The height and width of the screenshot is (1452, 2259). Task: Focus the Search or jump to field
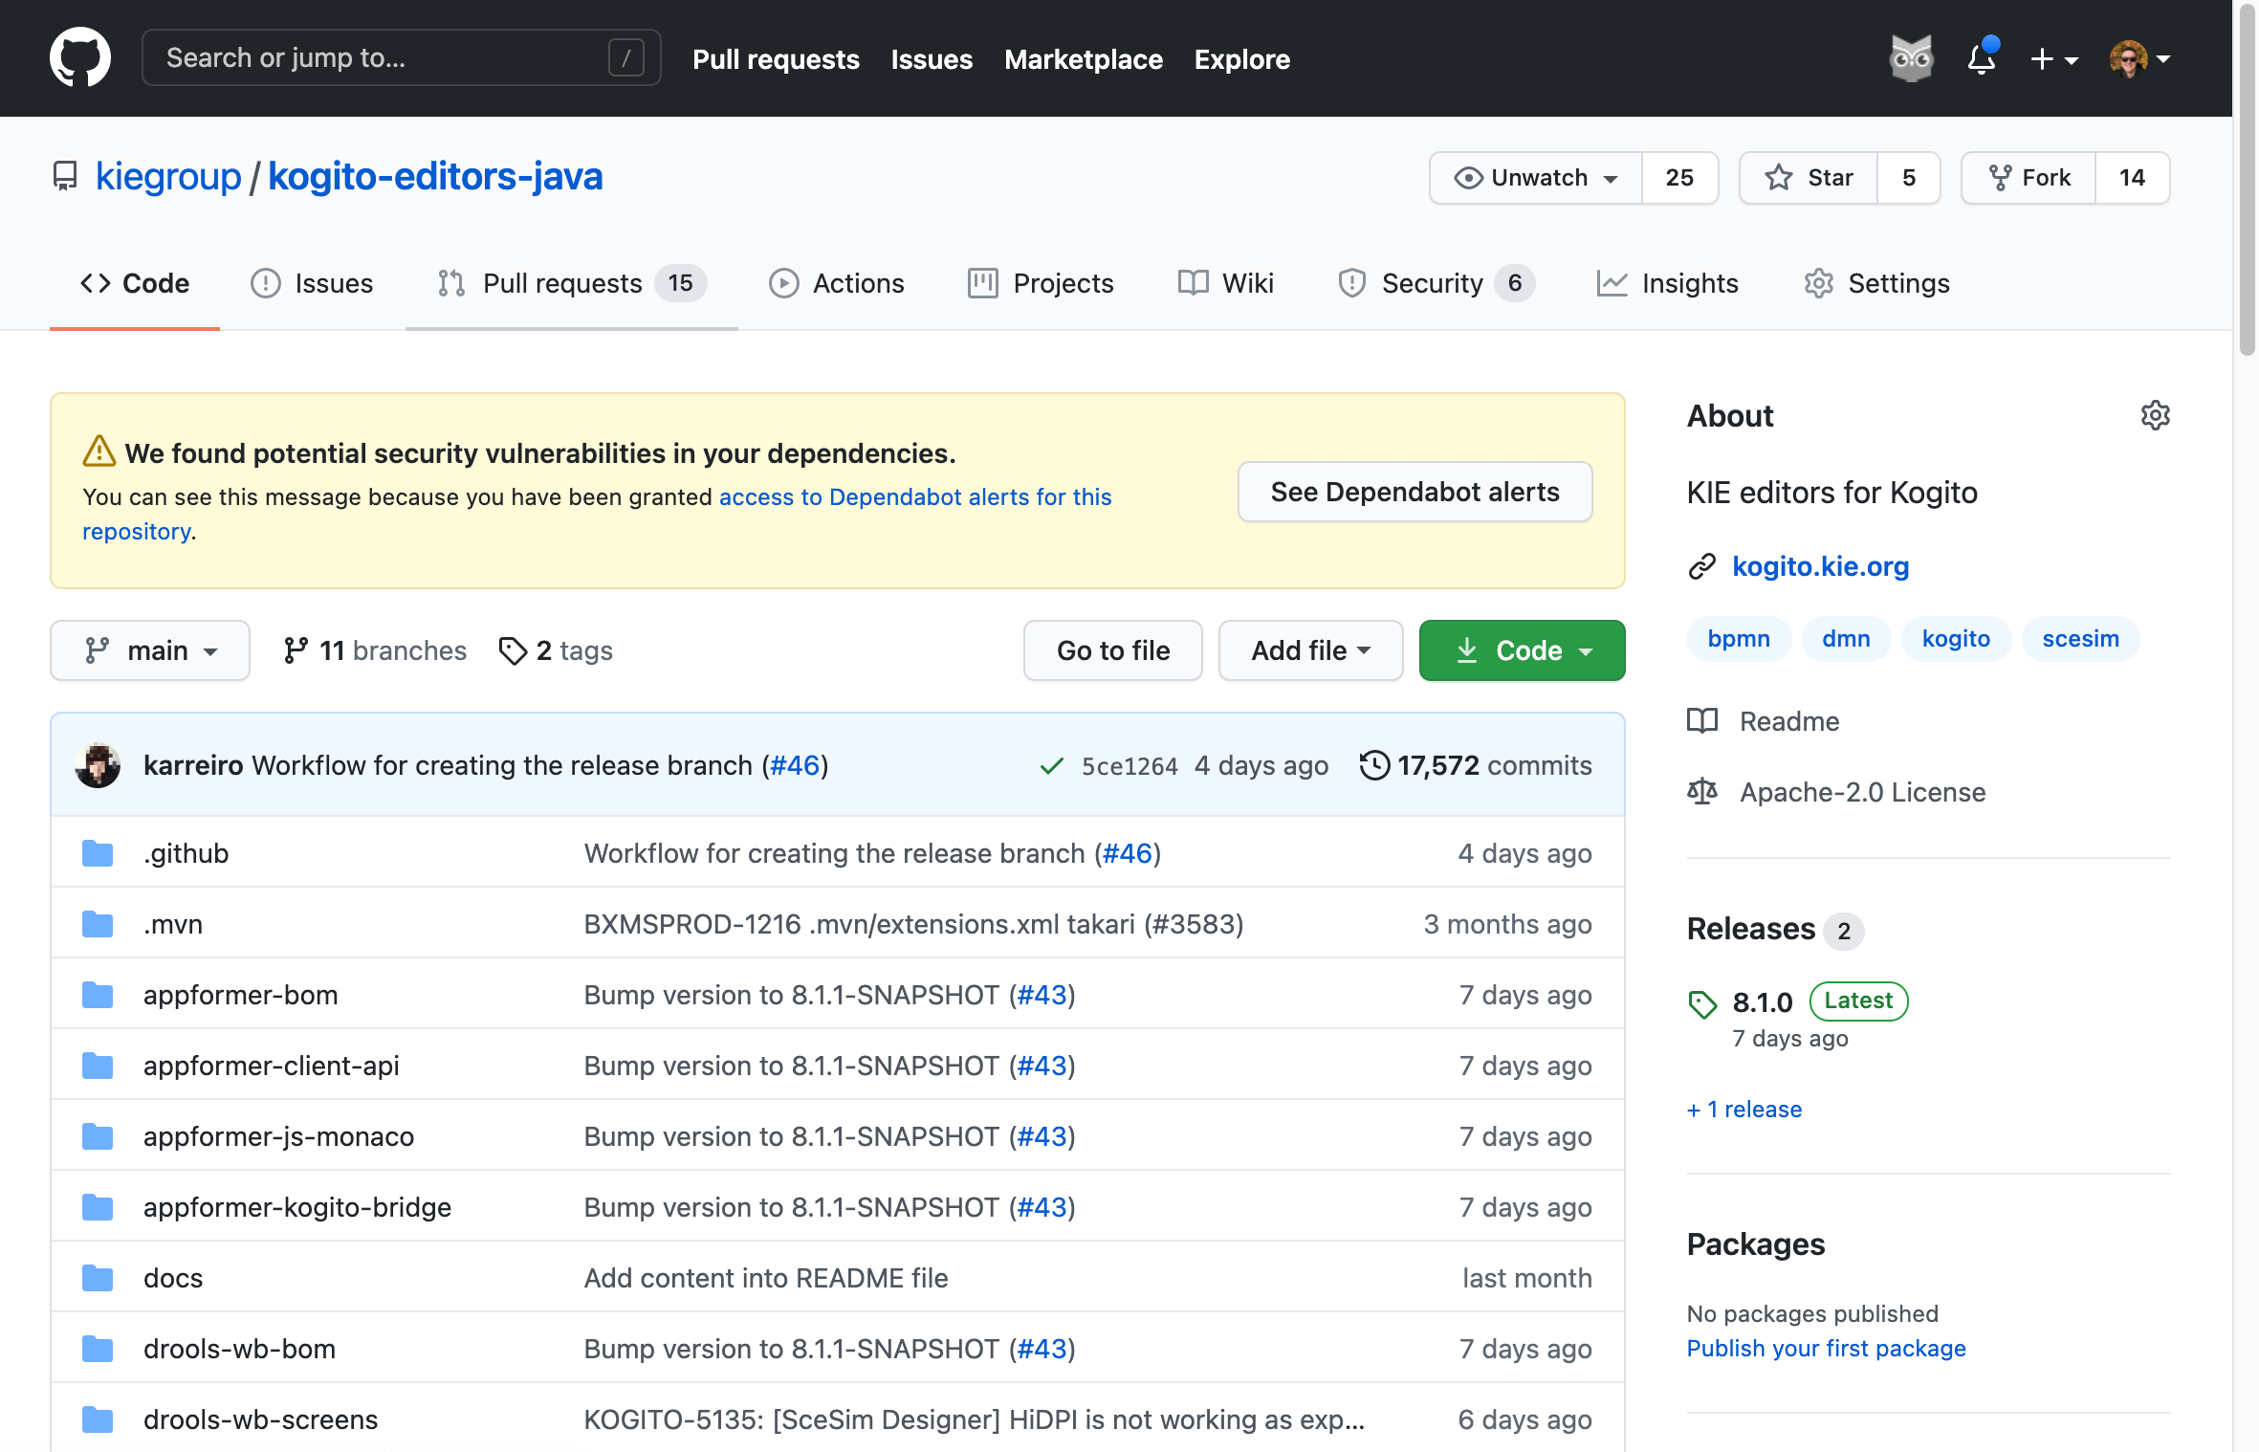(383, 57)
